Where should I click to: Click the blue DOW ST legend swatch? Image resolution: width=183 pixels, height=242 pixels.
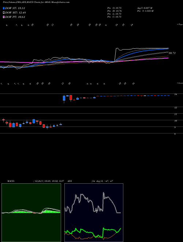pyautogui.click(x=4, y=8)
